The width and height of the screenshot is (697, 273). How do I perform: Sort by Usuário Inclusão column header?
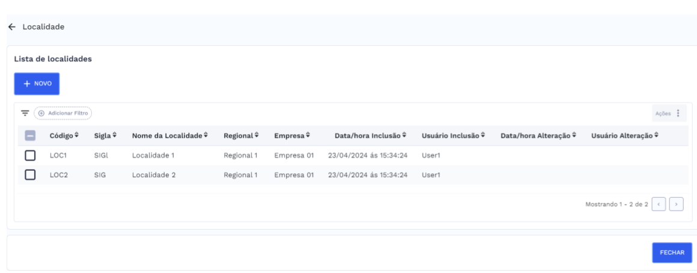(453, 136)
